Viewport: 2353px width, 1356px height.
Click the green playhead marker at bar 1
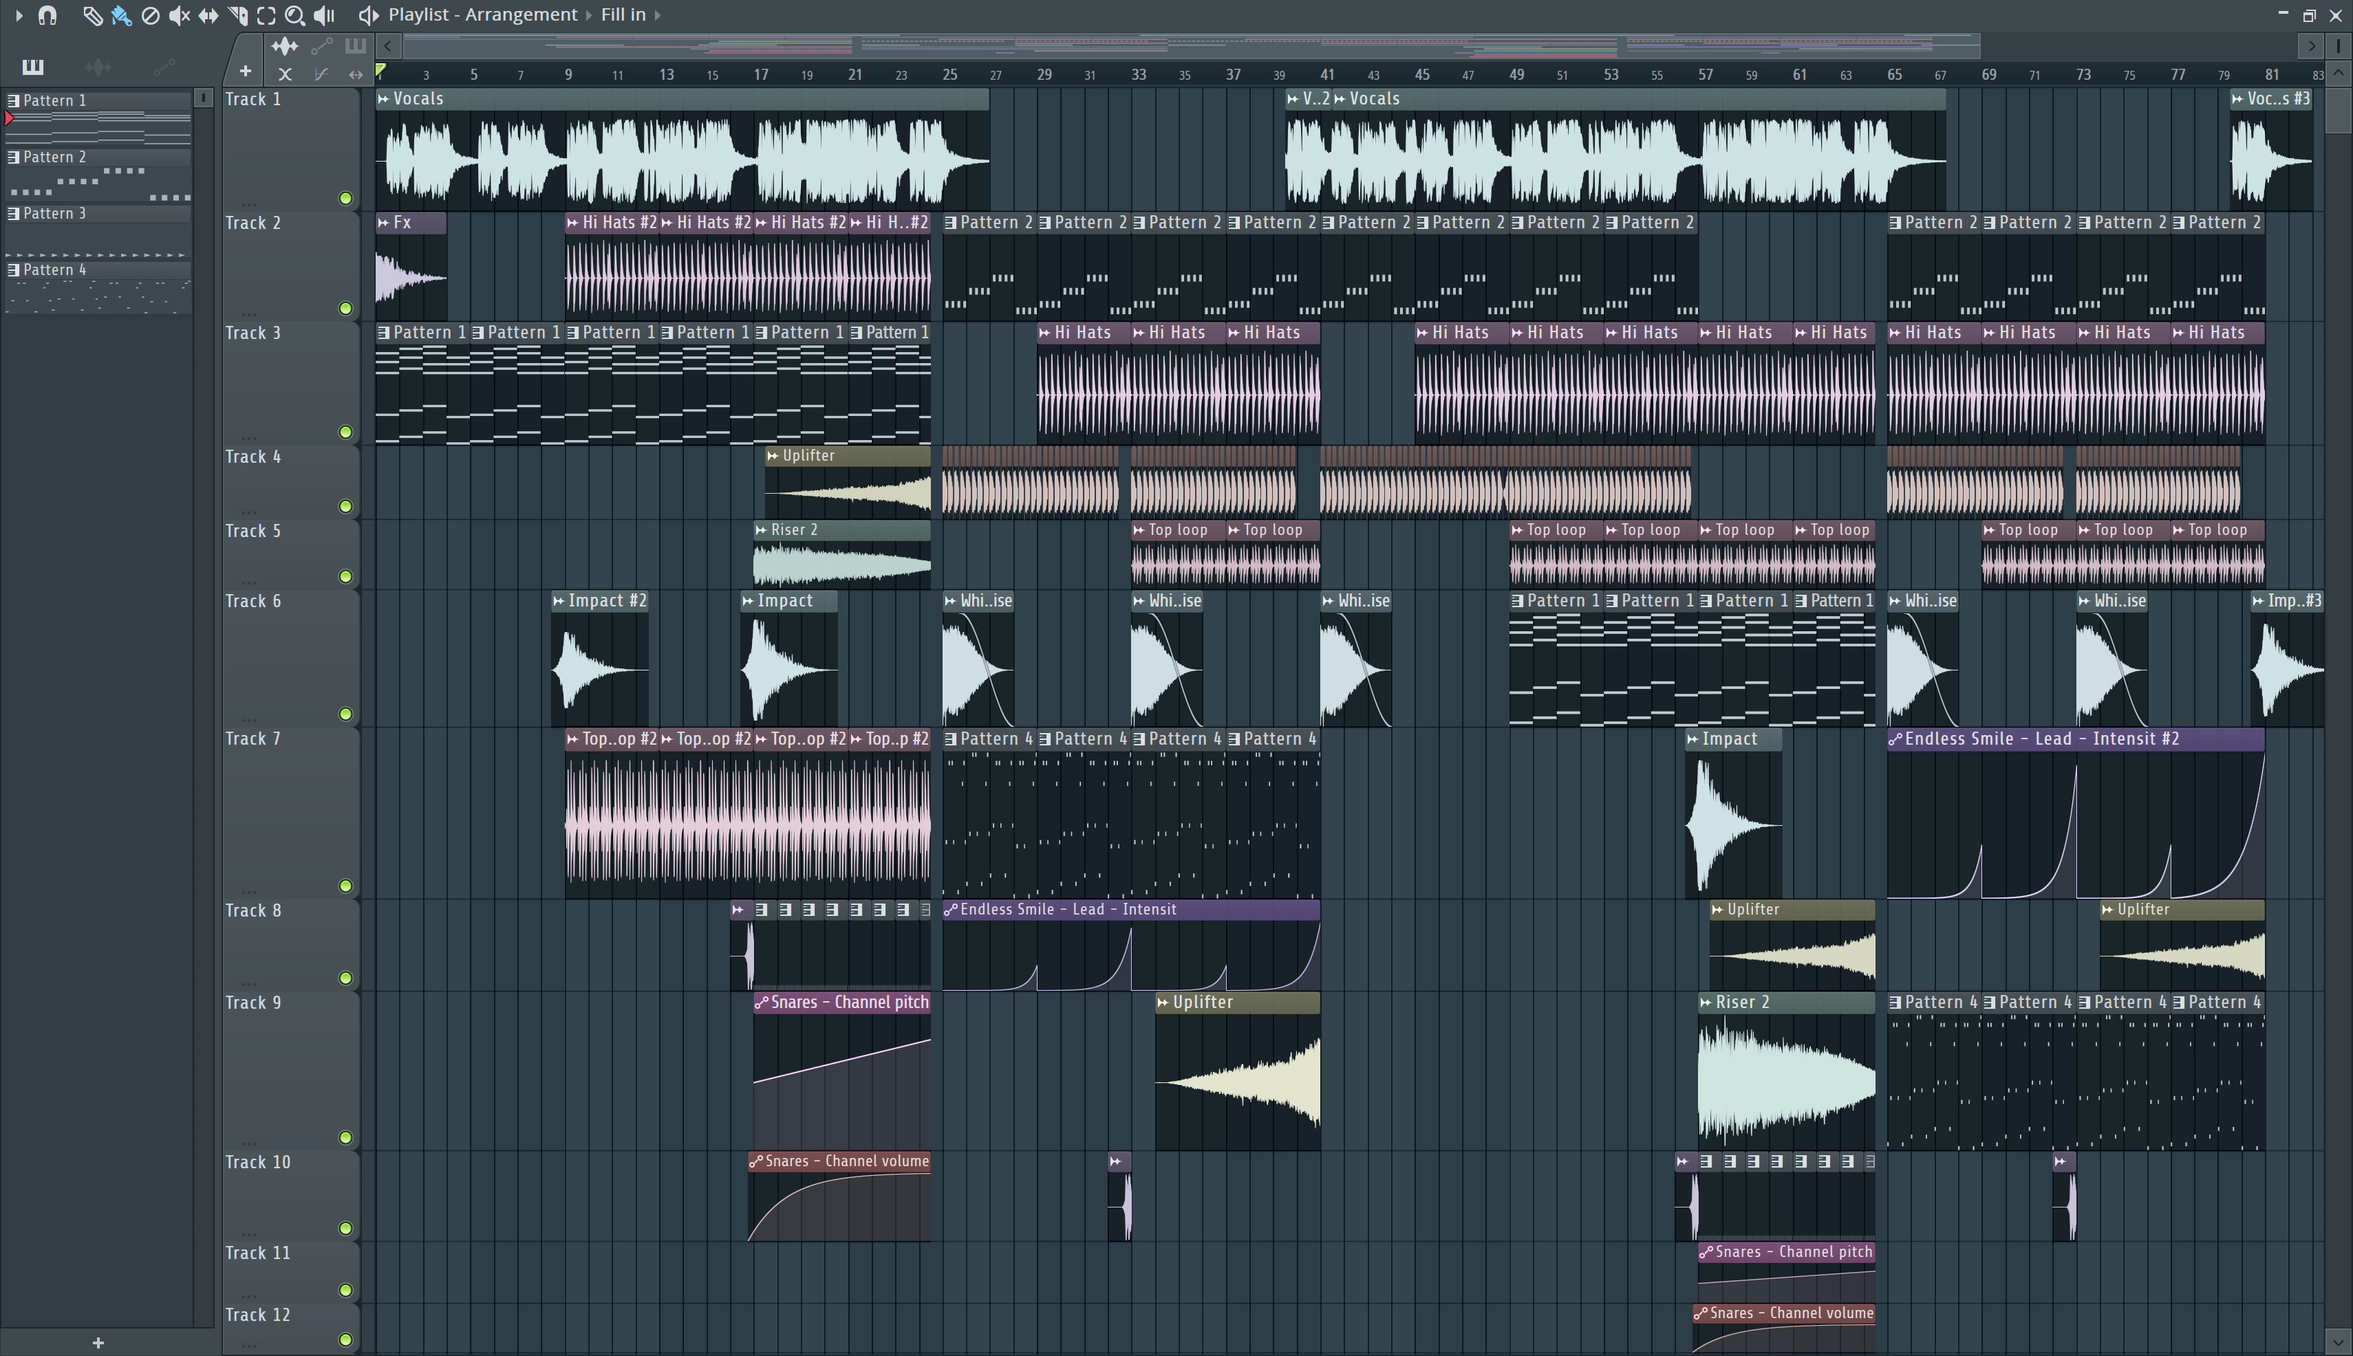tap(381, 71)
